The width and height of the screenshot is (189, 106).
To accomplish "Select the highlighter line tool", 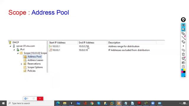I will tap(183, 38).
